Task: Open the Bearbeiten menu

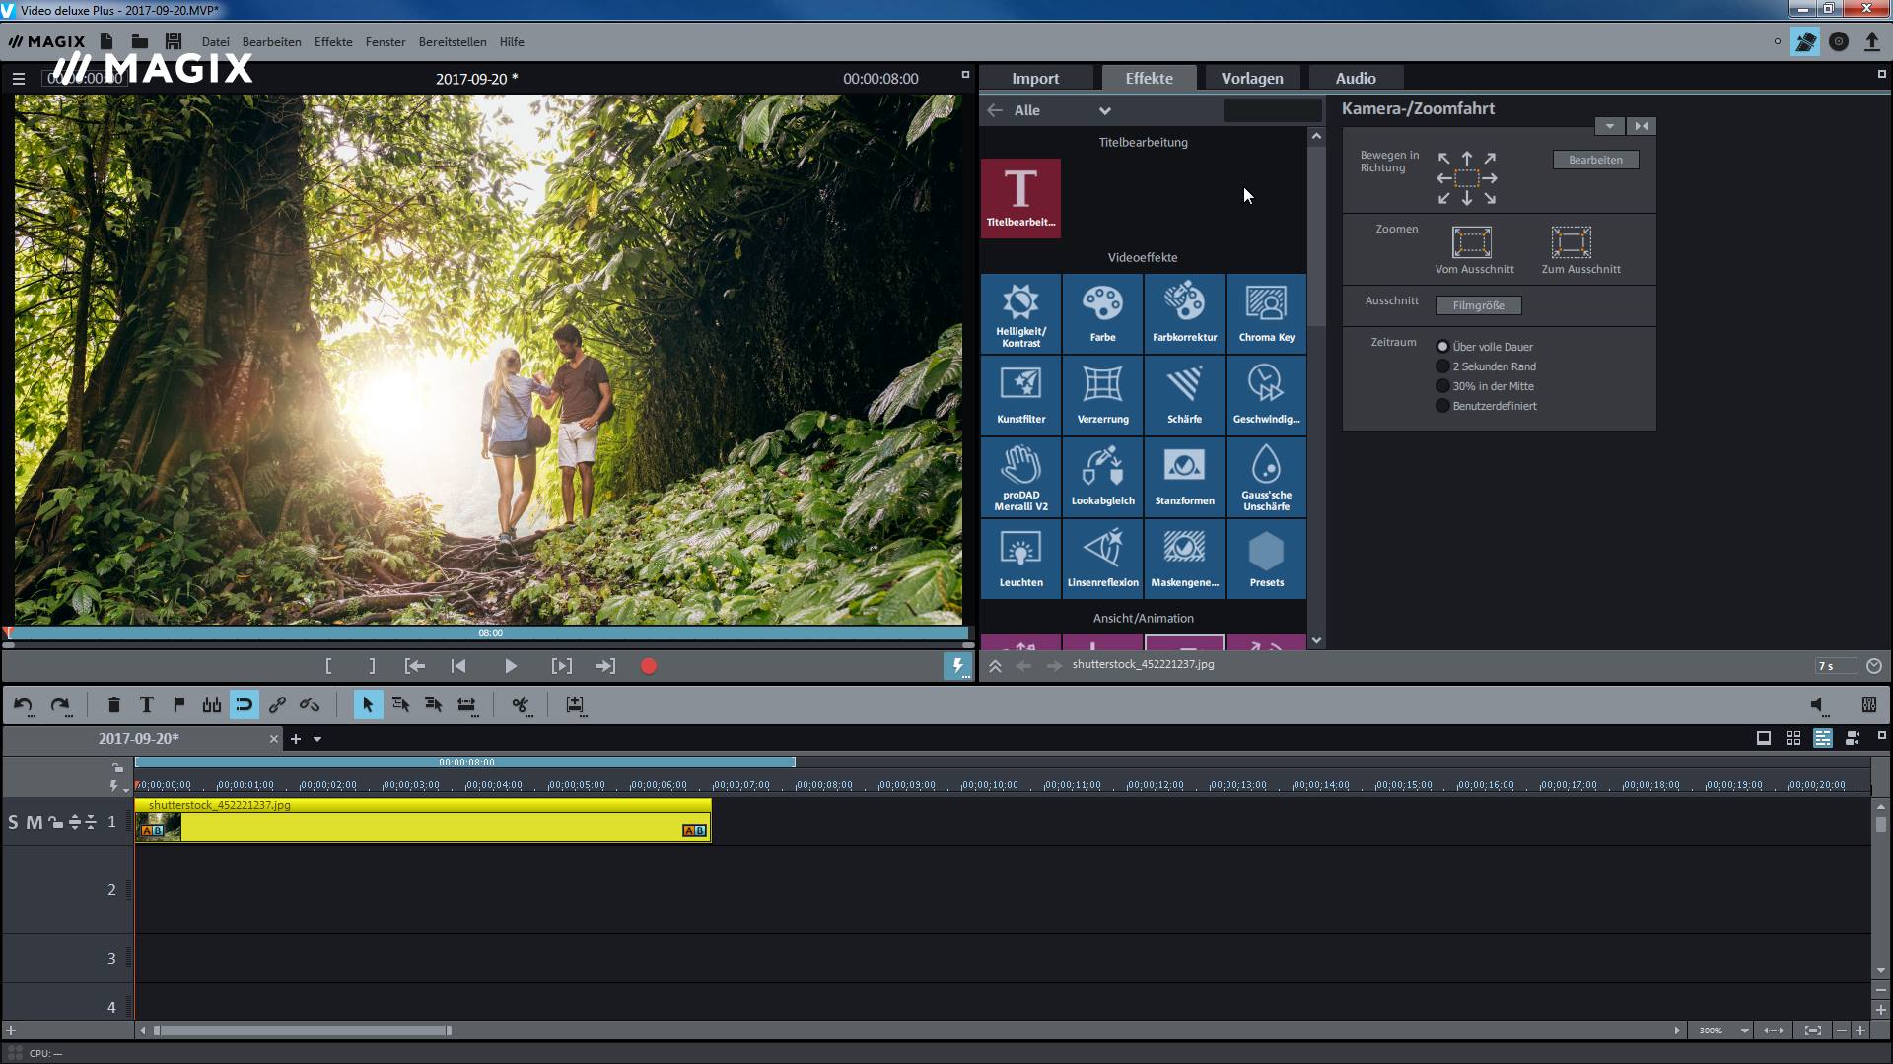Action: [x=271, y=42]
